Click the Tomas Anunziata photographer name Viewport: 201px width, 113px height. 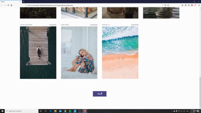pos(26,24)
